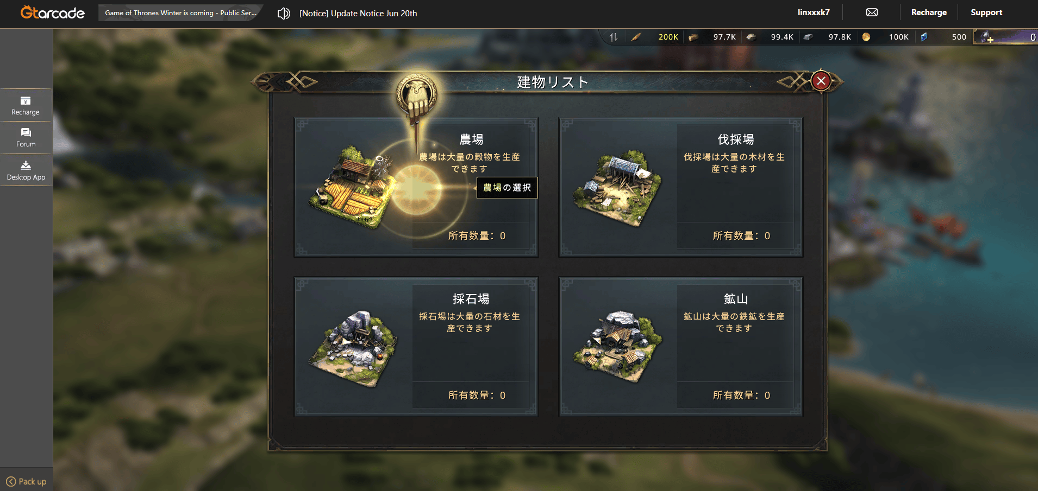Select the 伐採場 sawmill building card
Image resolution: width=1038 pixels, height=491 pixels.
coord(681,187)
